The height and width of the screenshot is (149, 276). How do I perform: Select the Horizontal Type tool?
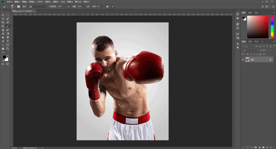[x=7, y=41]
